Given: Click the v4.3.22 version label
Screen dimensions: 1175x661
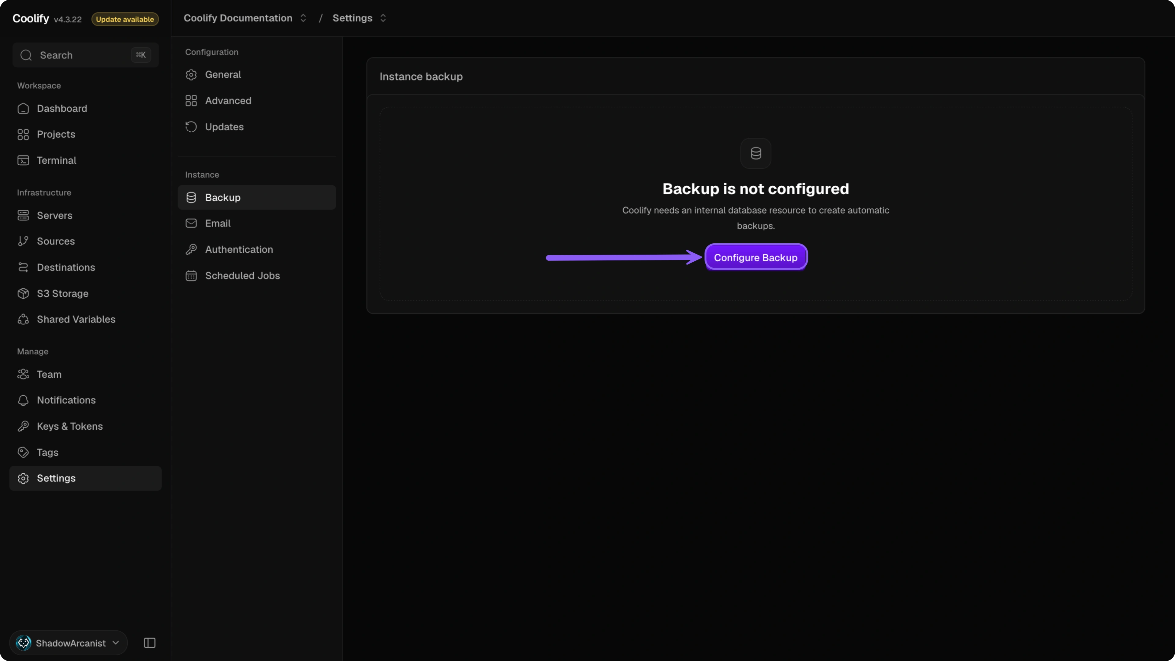Looking at the screenshot, I should (68, 20).
